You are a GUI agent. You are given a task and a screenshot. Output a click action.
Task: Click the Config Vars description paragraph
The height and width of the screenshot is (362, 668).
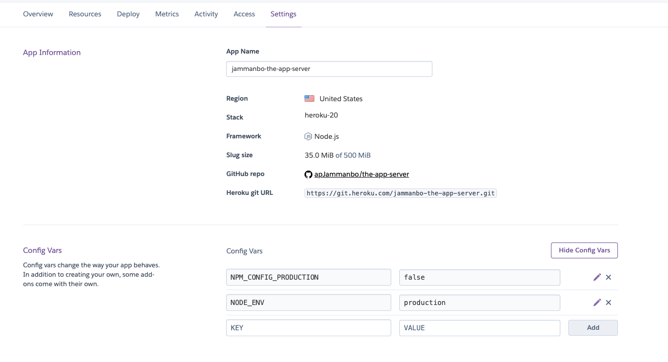91,275
